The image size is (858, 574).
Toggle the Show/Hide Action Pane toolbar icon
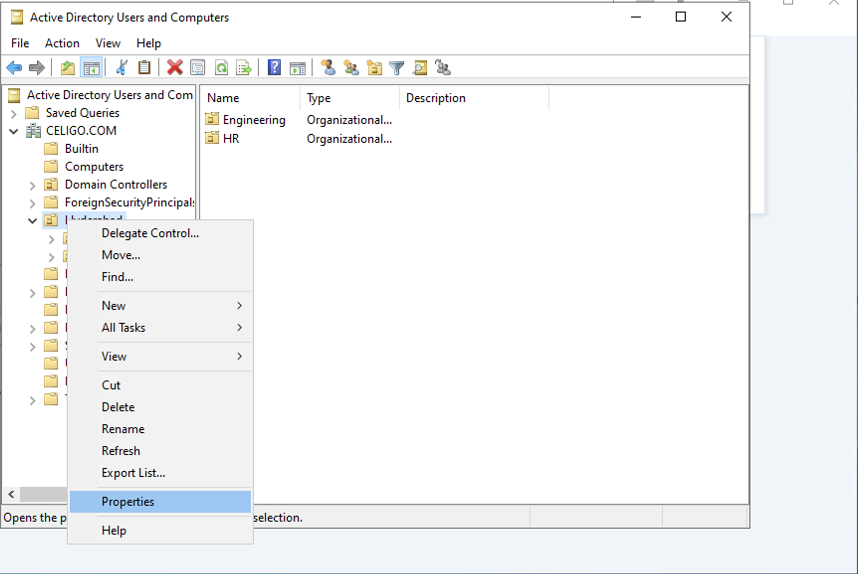pos(298,68)
